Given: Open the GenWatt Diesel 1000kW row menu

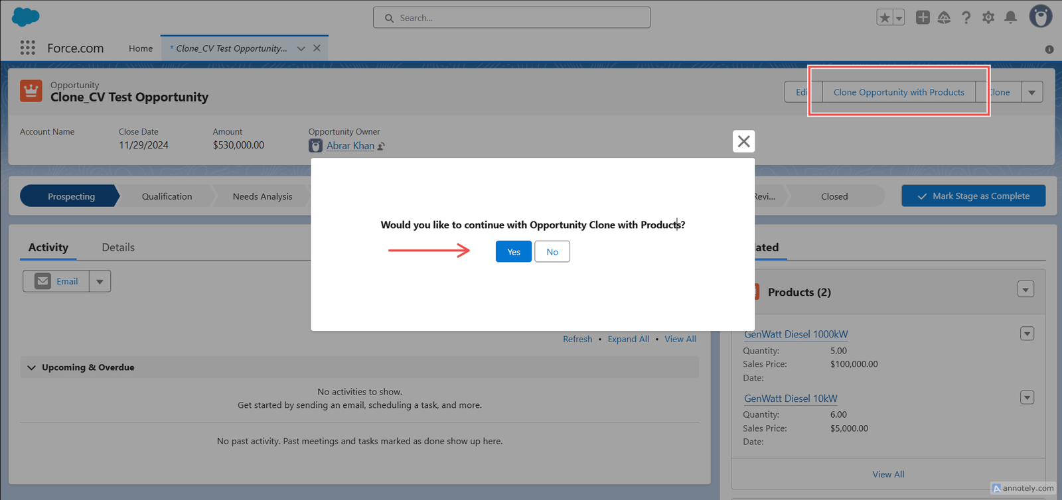Looking at the screenshot, I should (x=1027, y=334).
